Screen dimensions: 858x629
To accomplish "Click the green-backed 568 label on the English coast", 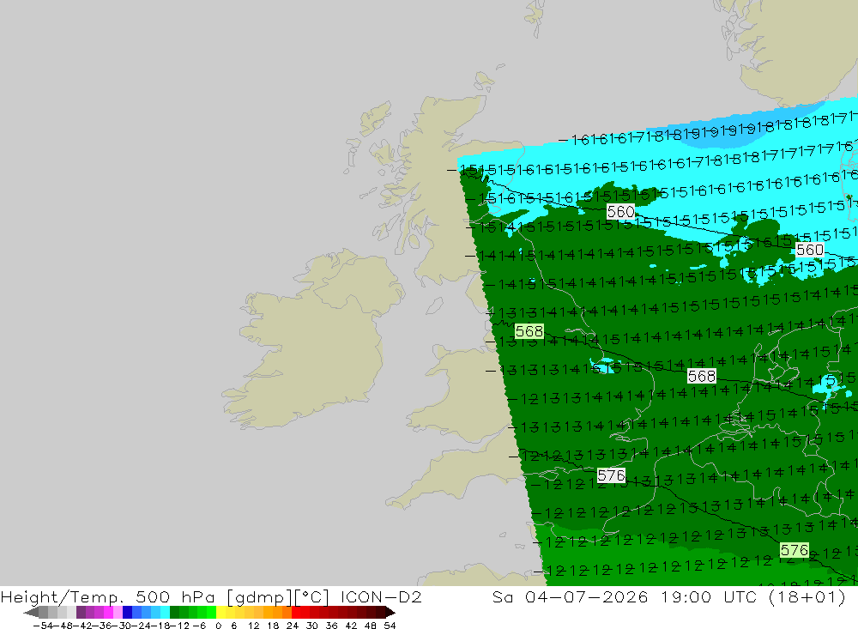I will 529,331.
